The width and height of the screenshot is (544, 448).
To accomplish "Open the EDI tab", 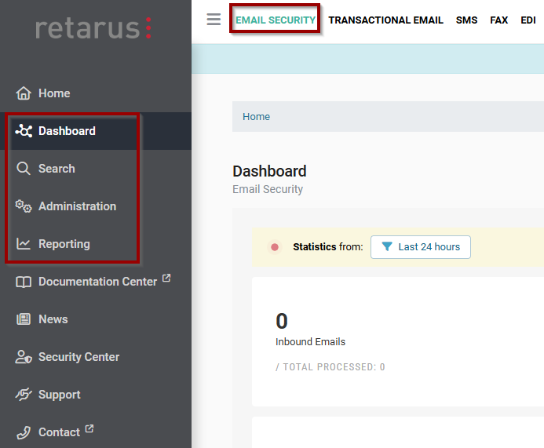I will (x=528, y=20).
